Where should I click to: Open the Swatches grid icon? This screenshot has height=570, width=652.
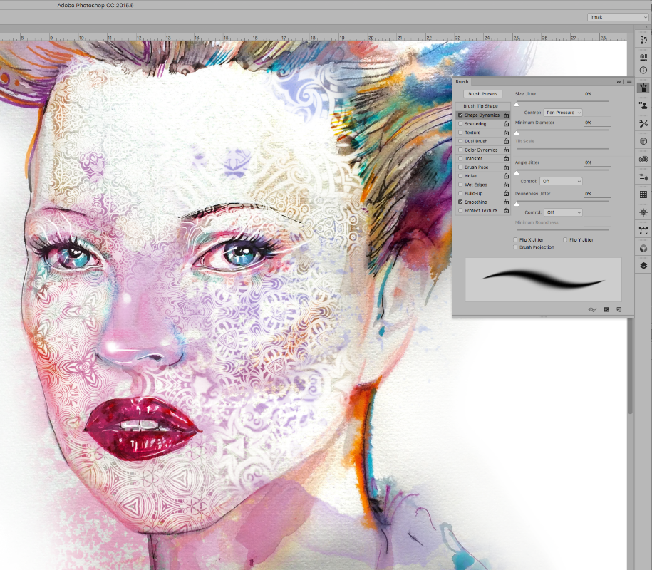(643, 195)
